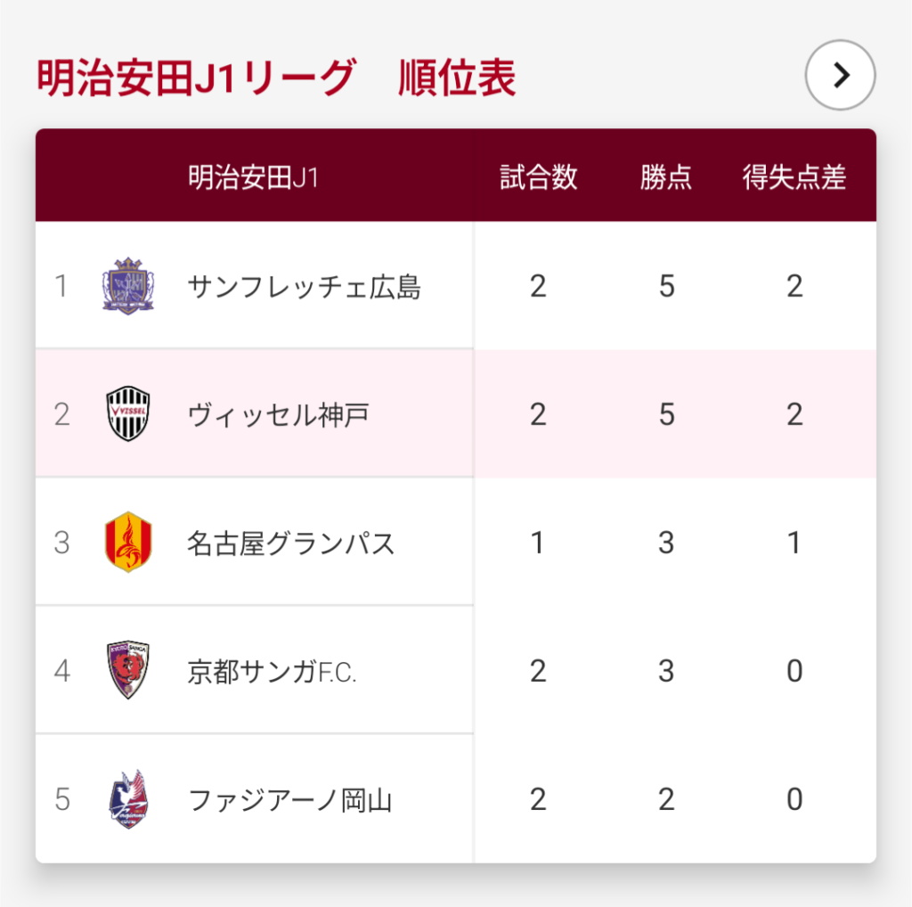
Task: Click Fagiano Okayama's goal difference value
Action: pos(794,799)
